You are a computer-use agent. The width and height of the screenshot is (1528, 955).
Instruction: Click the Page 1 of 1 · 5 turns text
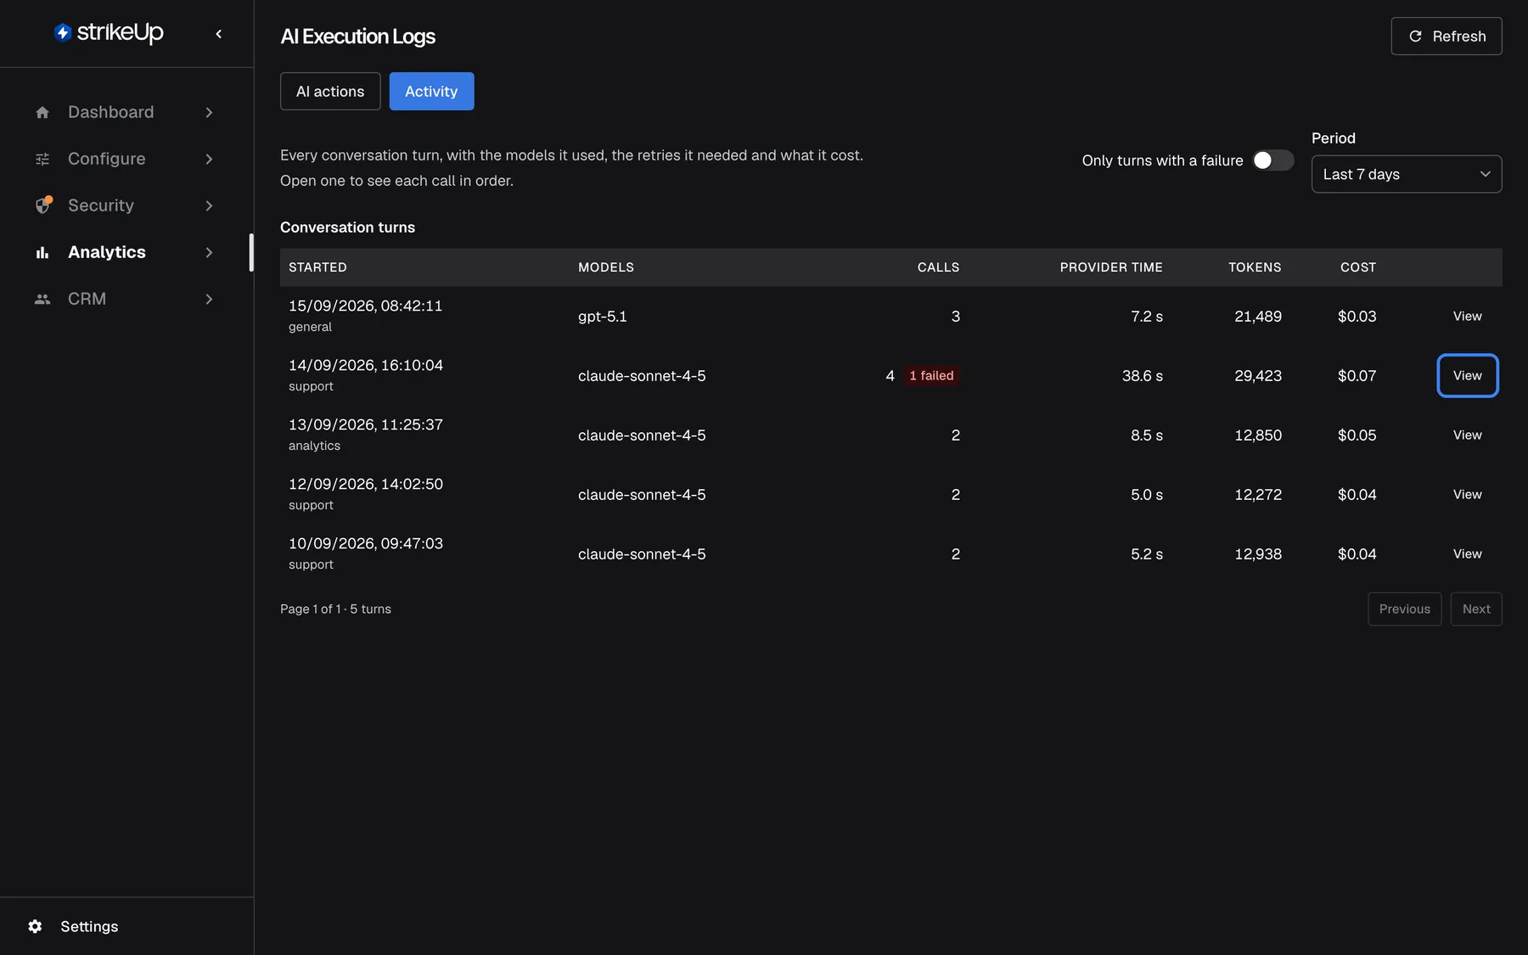335,609
